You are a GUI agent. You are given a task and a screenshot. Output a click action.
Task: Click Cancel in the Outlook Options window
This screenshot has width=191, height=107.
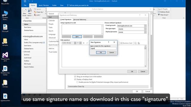[x=148, y=91]
